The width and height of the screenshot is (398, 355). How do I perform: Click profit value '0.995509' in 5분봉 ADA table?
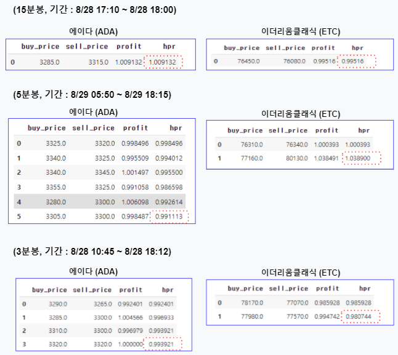(x=135, y=158)
